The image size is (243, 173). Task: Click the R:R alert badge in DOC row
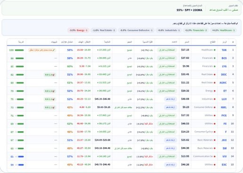(x=50, y=75)
